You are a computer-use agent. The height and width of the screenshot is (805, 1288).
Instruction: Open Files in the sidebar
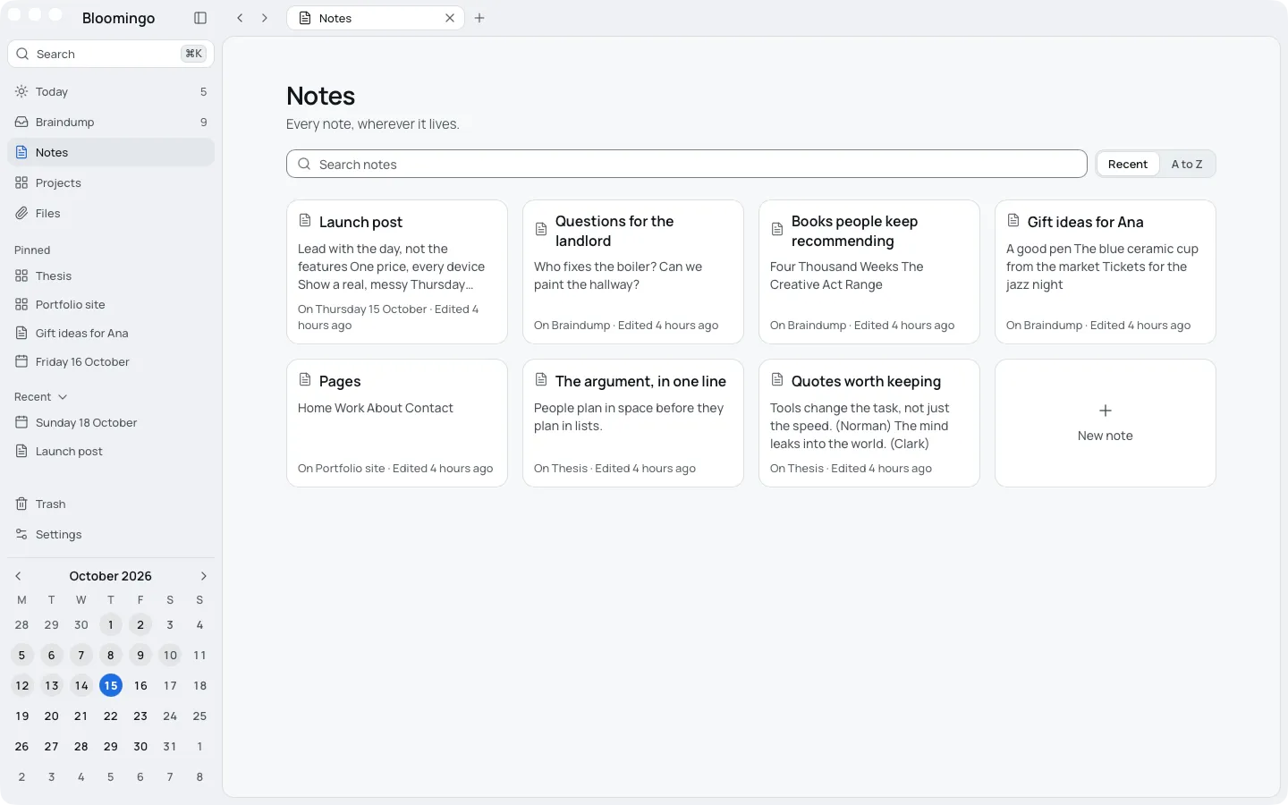pos(111,213)
